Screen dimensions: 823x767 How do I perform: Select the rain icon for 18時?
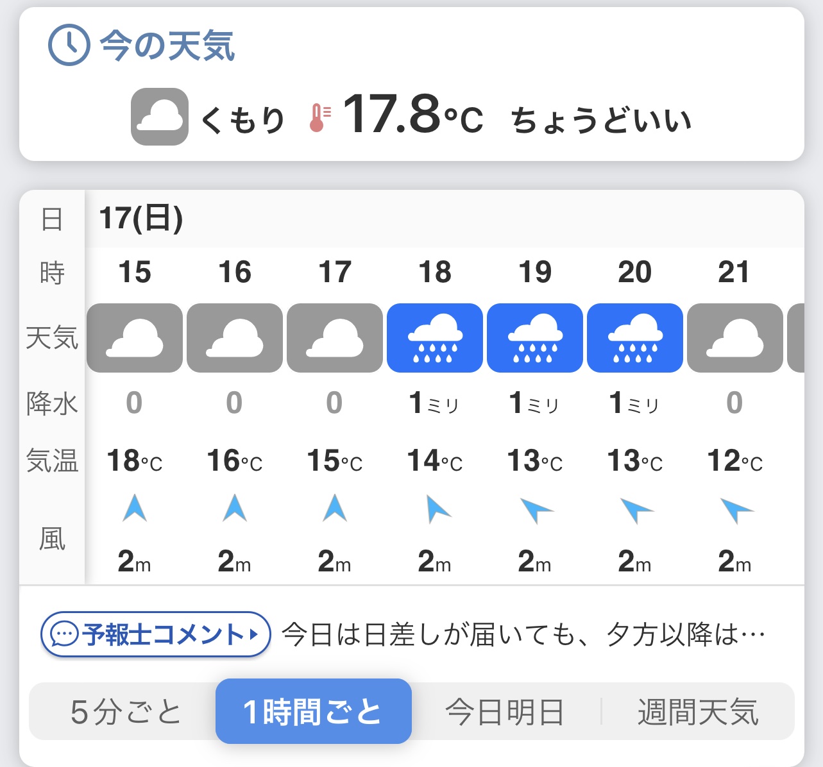[435, 338]
